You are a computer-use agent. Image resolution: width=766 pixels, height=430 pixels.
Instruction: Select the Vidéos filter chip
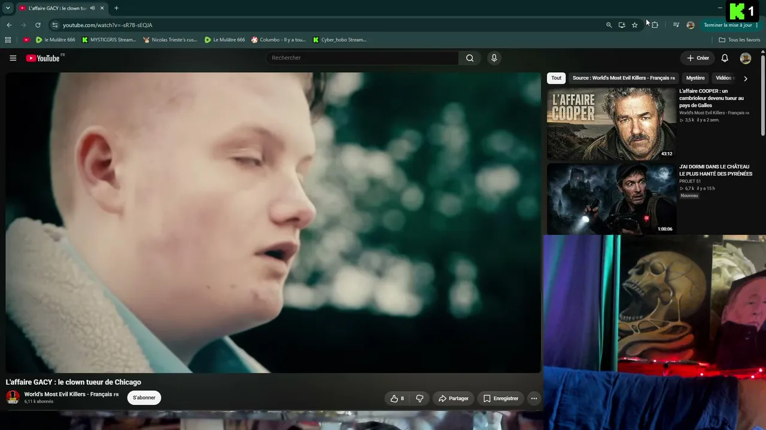724,78
